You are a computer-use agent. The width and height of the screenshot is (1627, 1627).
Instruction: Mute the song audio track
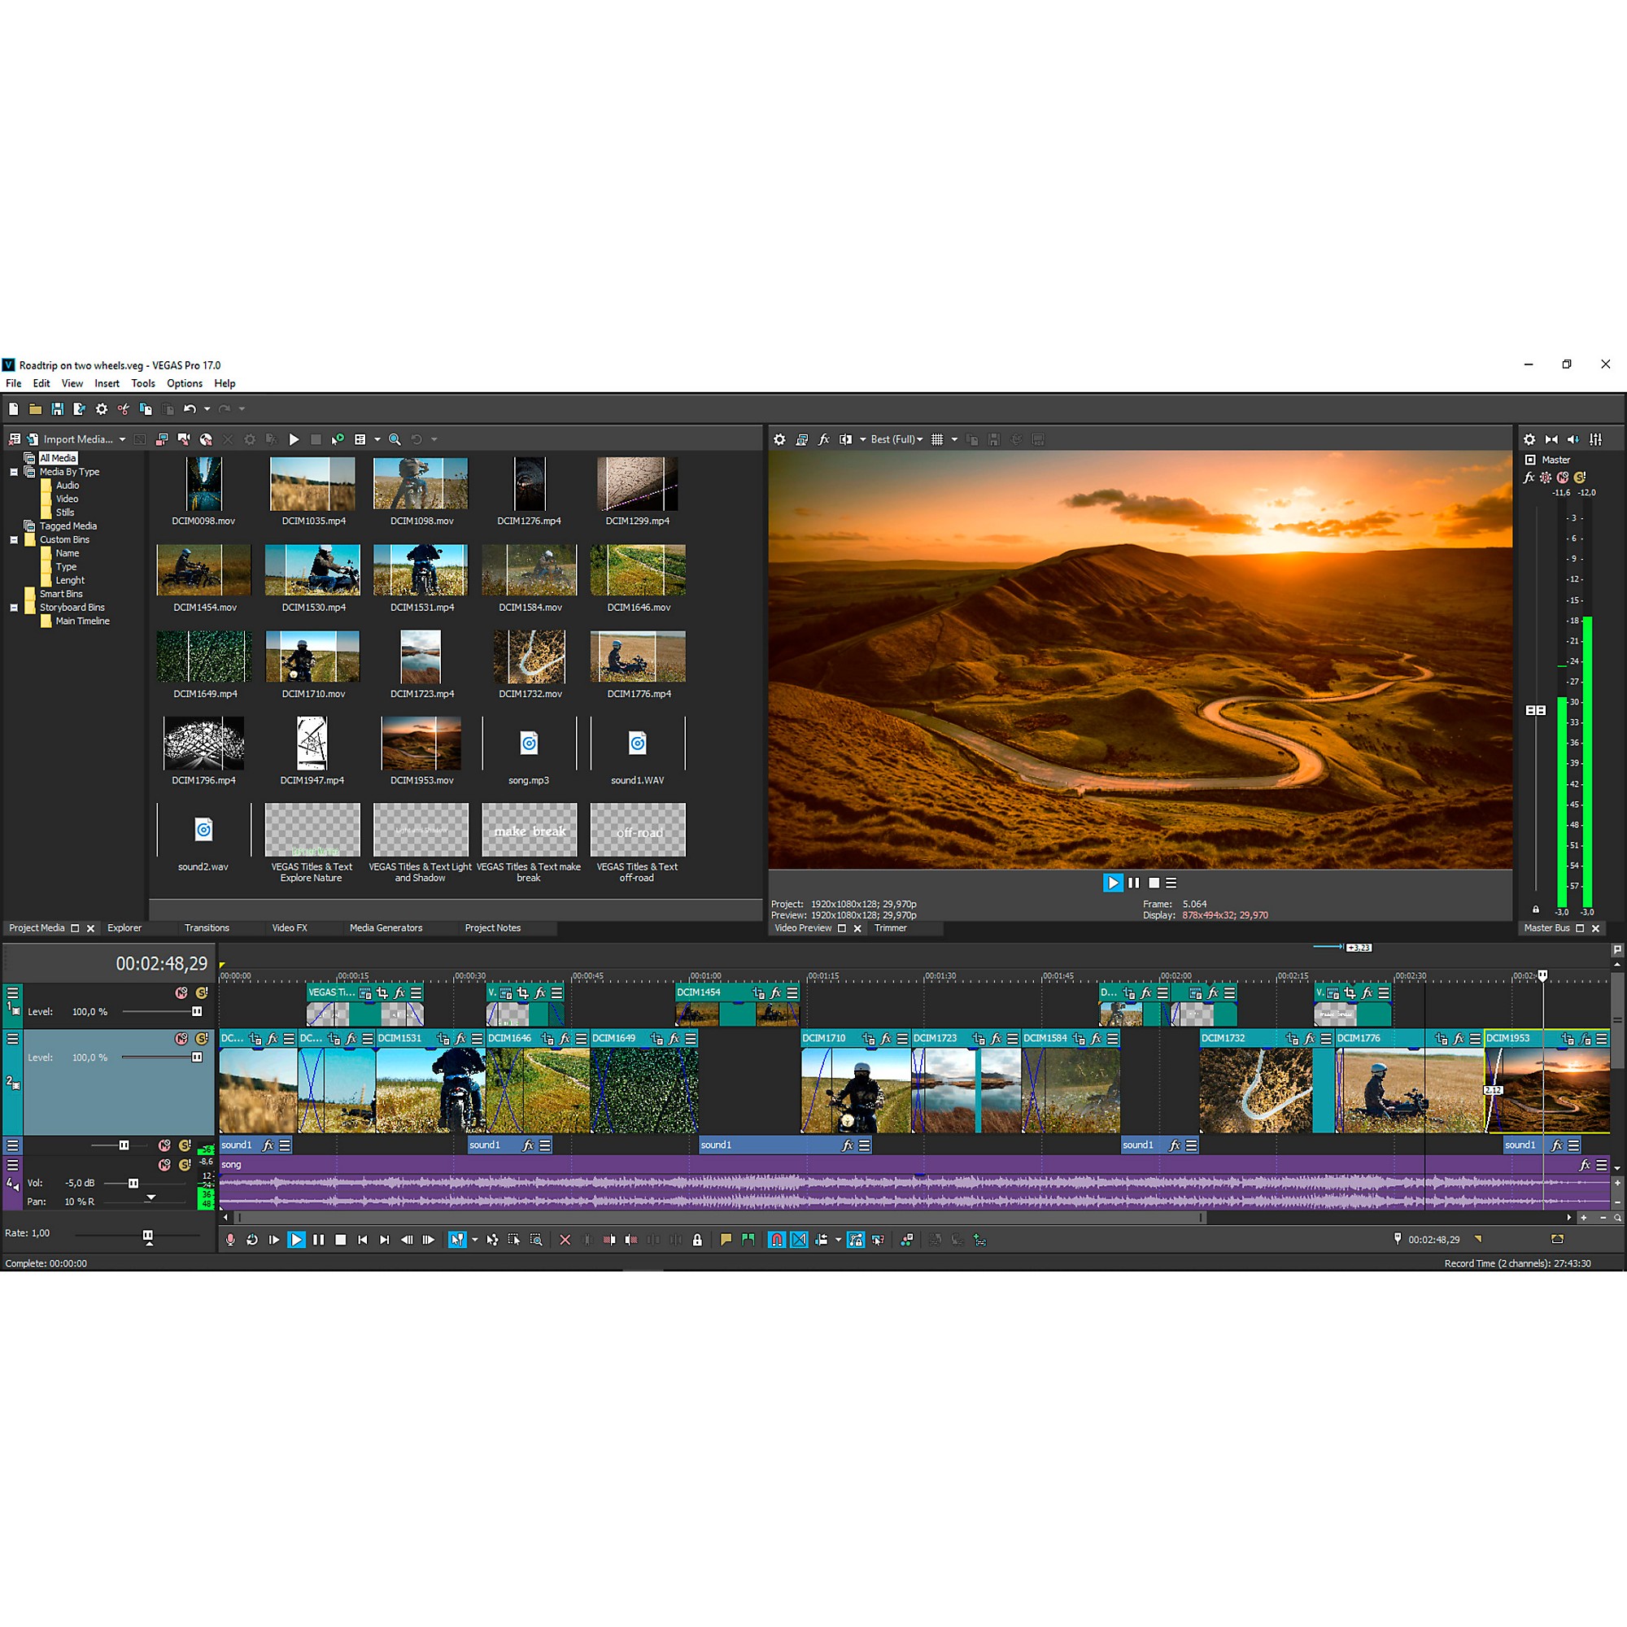click(164, 1165)
